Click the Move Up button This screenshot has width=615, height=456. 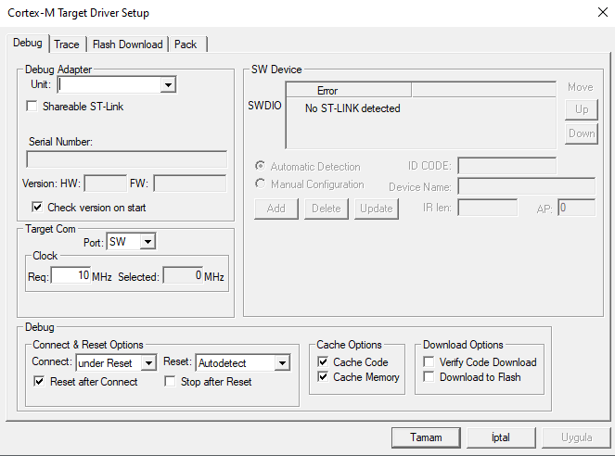click(x=582, y=109)
